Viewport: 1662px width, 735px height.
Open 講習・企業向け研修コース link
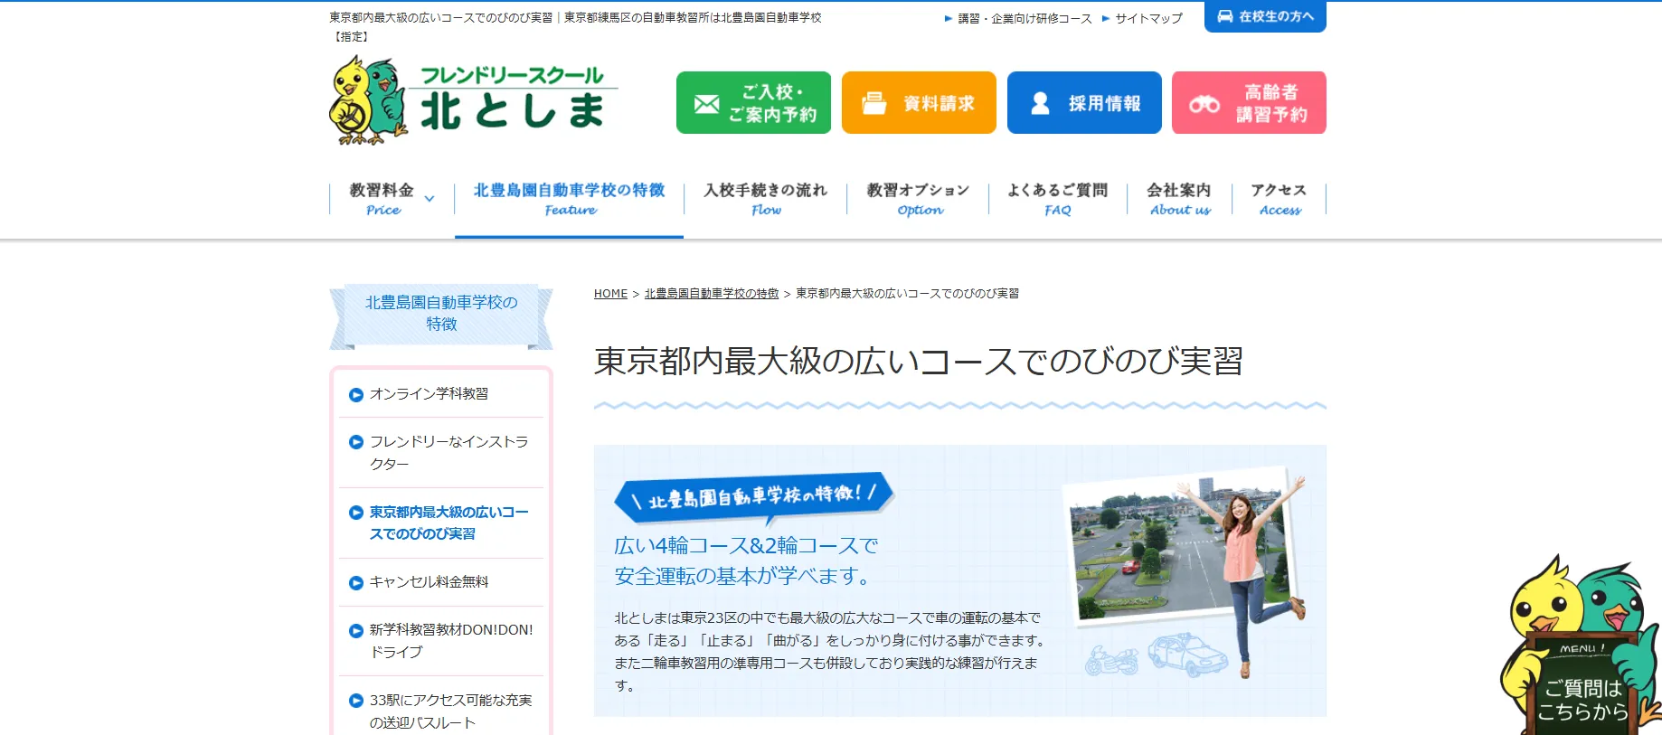tap(1025, 18)
